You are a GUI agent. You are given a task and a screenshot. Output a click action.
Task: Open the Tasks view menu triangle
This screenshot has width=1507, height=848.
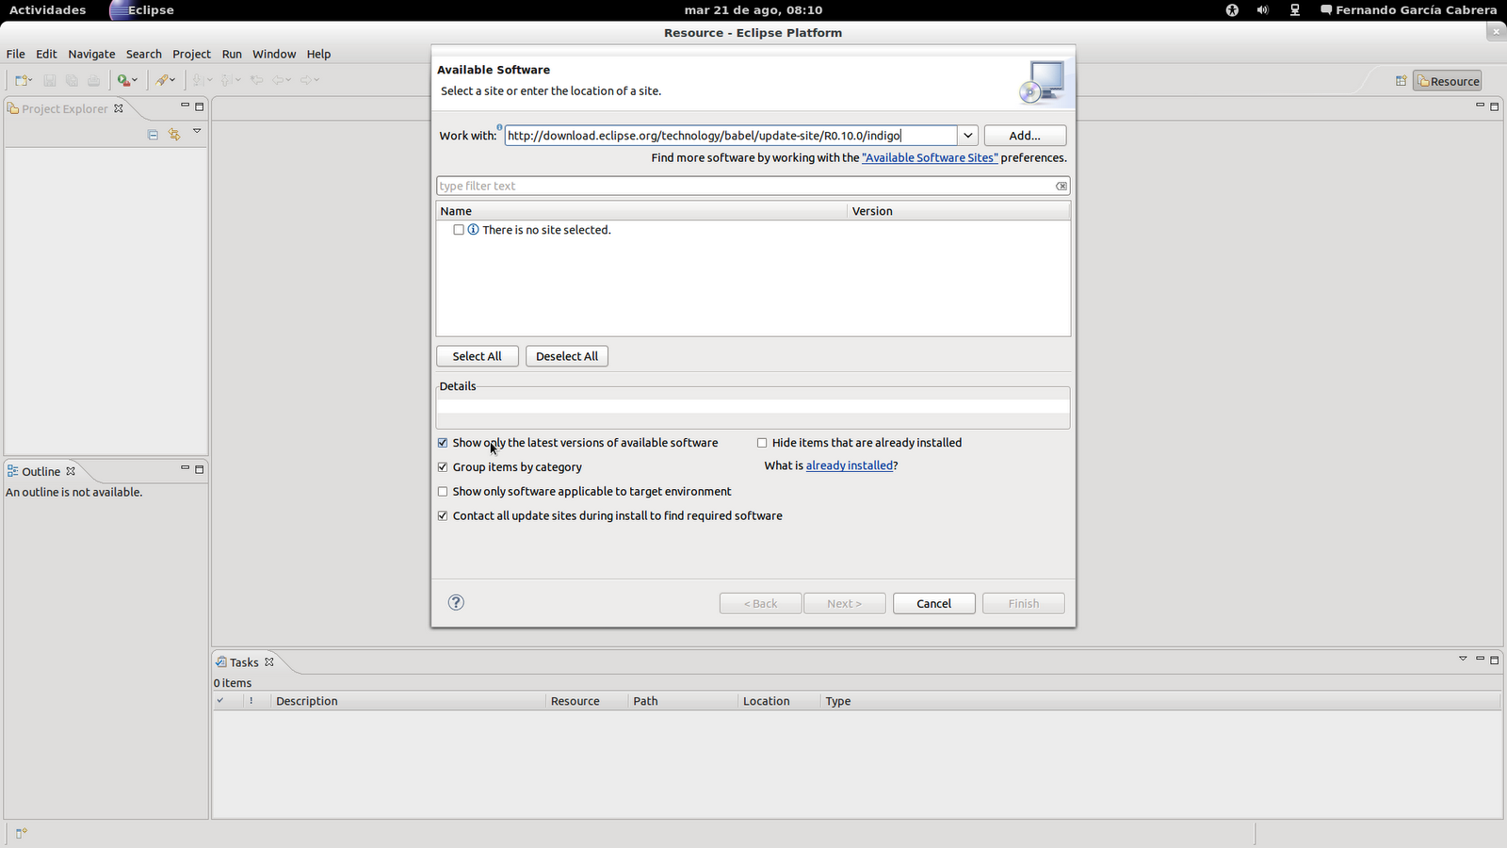[1463, 659]
